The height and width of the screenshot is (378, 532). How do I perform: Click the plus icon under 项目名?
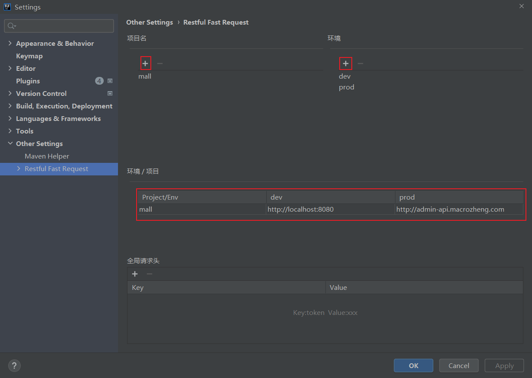(x=145, y=64)
